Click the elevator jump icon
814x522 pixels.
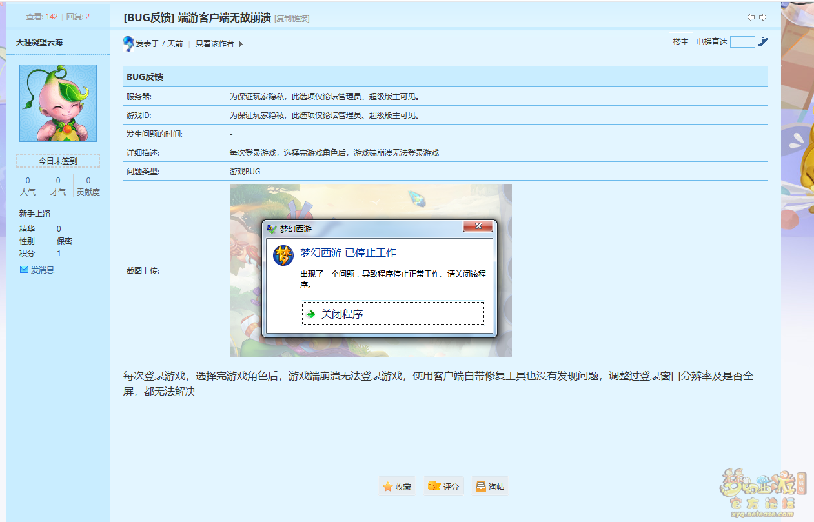pyautogui.click(x=764, y=42)
